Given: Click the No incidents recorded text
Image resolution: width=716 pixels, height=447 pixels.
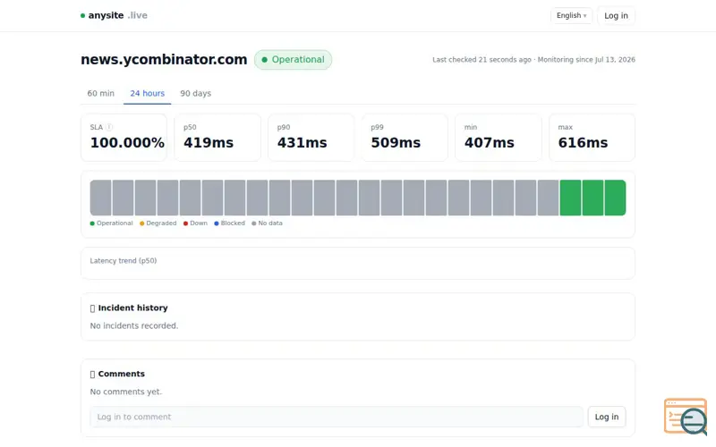Looking at the screenshot, I should pyautogui.click(x=133, y=325).
